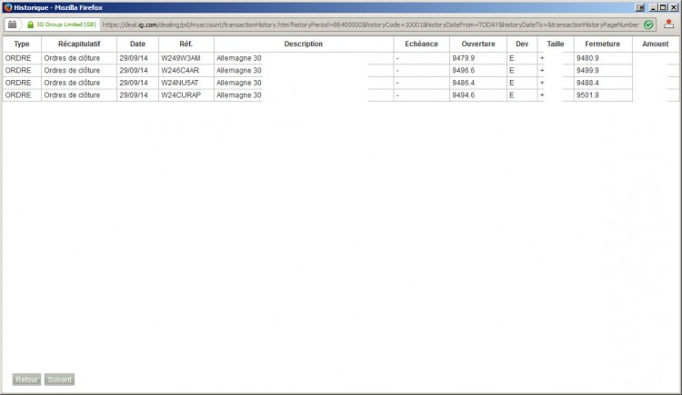Click closing value 9480.9
This screenshot has height=395, width=682.
pos(587,58)
